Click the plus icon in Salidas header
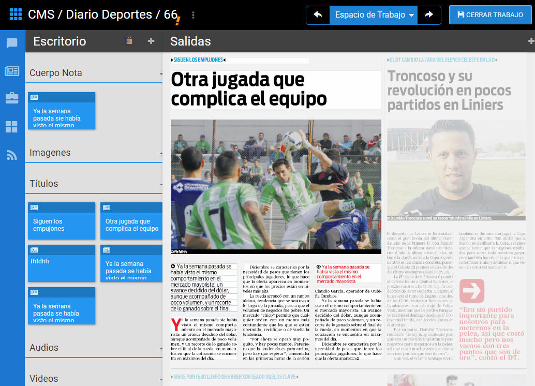Viewport: 535px width, 386px height. coord(531,41)
